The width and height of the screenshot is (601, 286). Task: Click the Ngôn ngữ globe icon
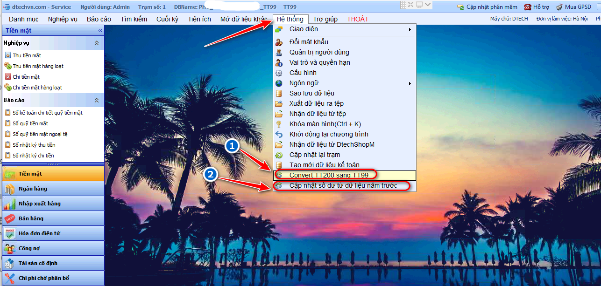coord(279,83)
